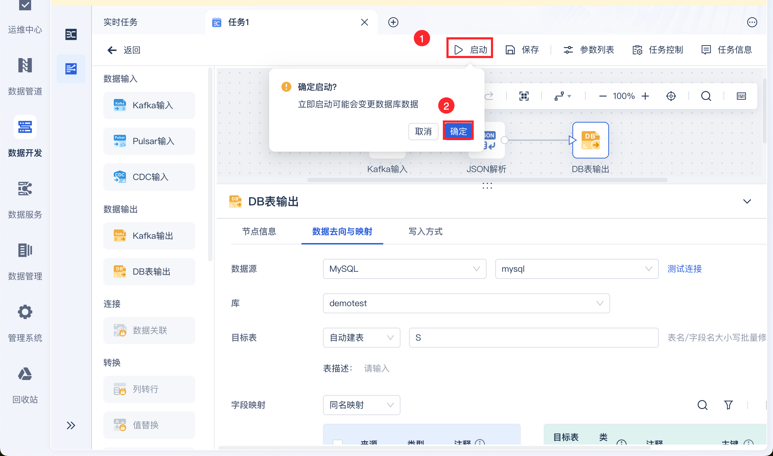The image size is (773, 456).
Task: Open the 同名映射 field mapping dropdown
Action: point(361,405)
